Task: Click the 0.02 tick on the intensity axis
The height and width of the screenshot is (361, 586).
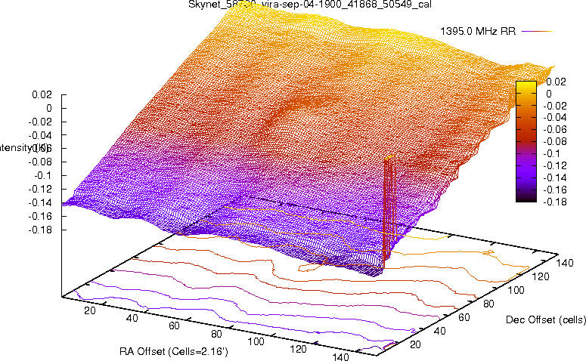Action: 42,94
